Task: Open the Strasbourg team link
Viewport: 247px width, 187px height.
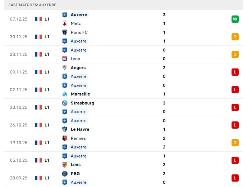Action: (82, 103)
